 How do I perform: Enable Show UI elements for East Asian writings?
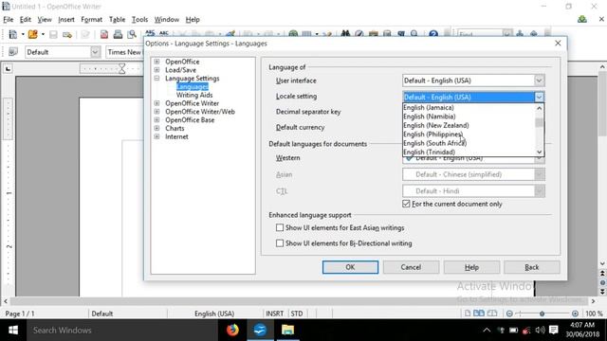280,227
